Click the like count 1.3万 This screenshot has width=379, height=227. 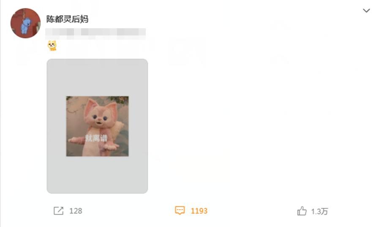click(319, 211)
